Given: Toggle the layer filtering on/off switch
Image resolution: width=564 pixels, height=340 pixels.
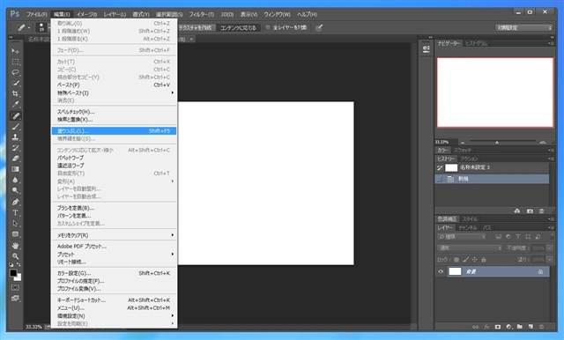Looking at the screenshot, I should (x=552, y=236).
